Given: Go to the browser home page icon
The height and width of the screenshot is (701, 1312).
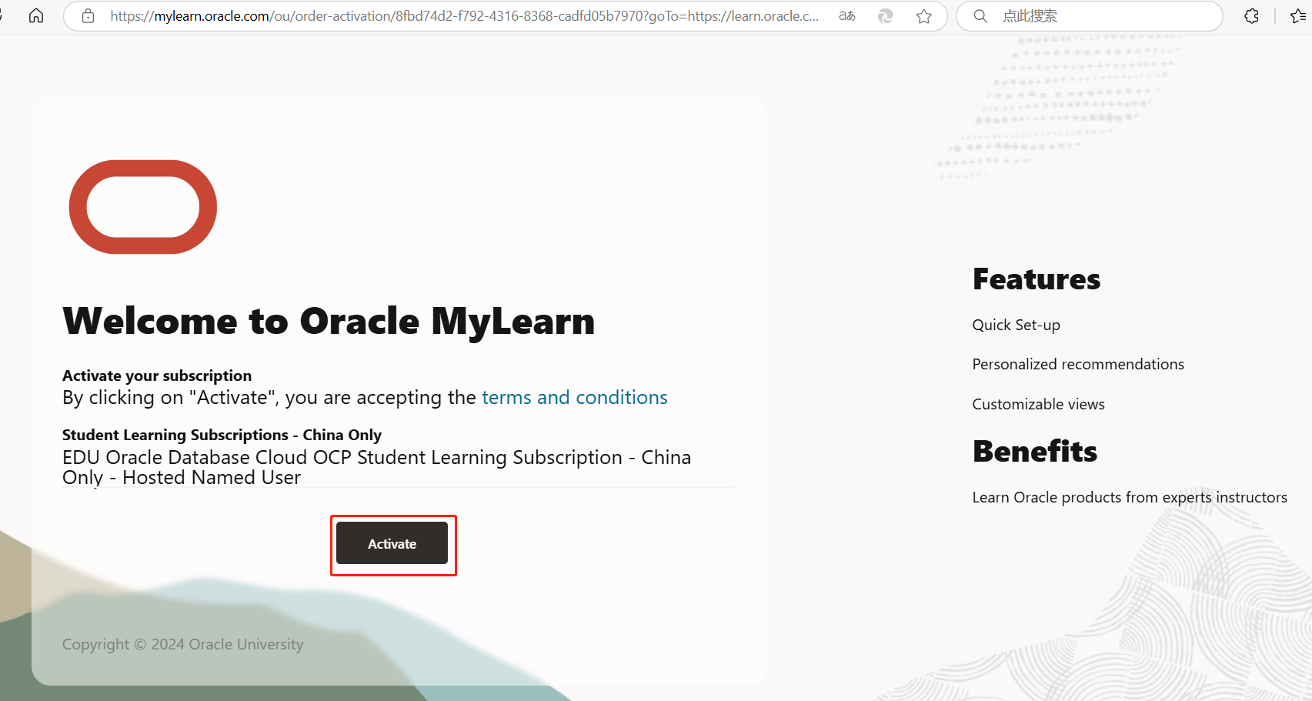Looking at the screenshot, I should 36,15.
